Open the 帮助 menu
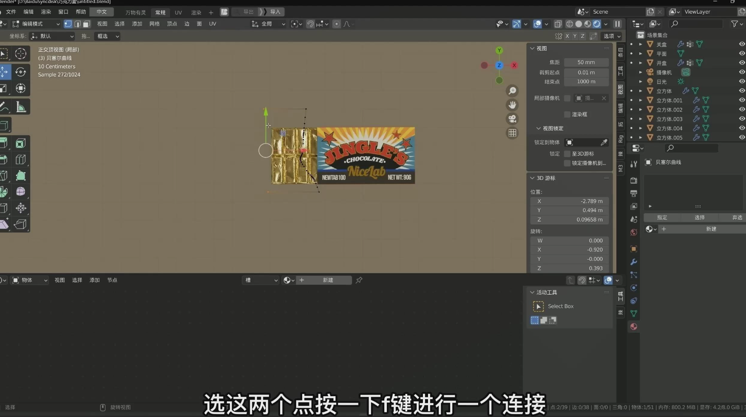 [81, 12]
